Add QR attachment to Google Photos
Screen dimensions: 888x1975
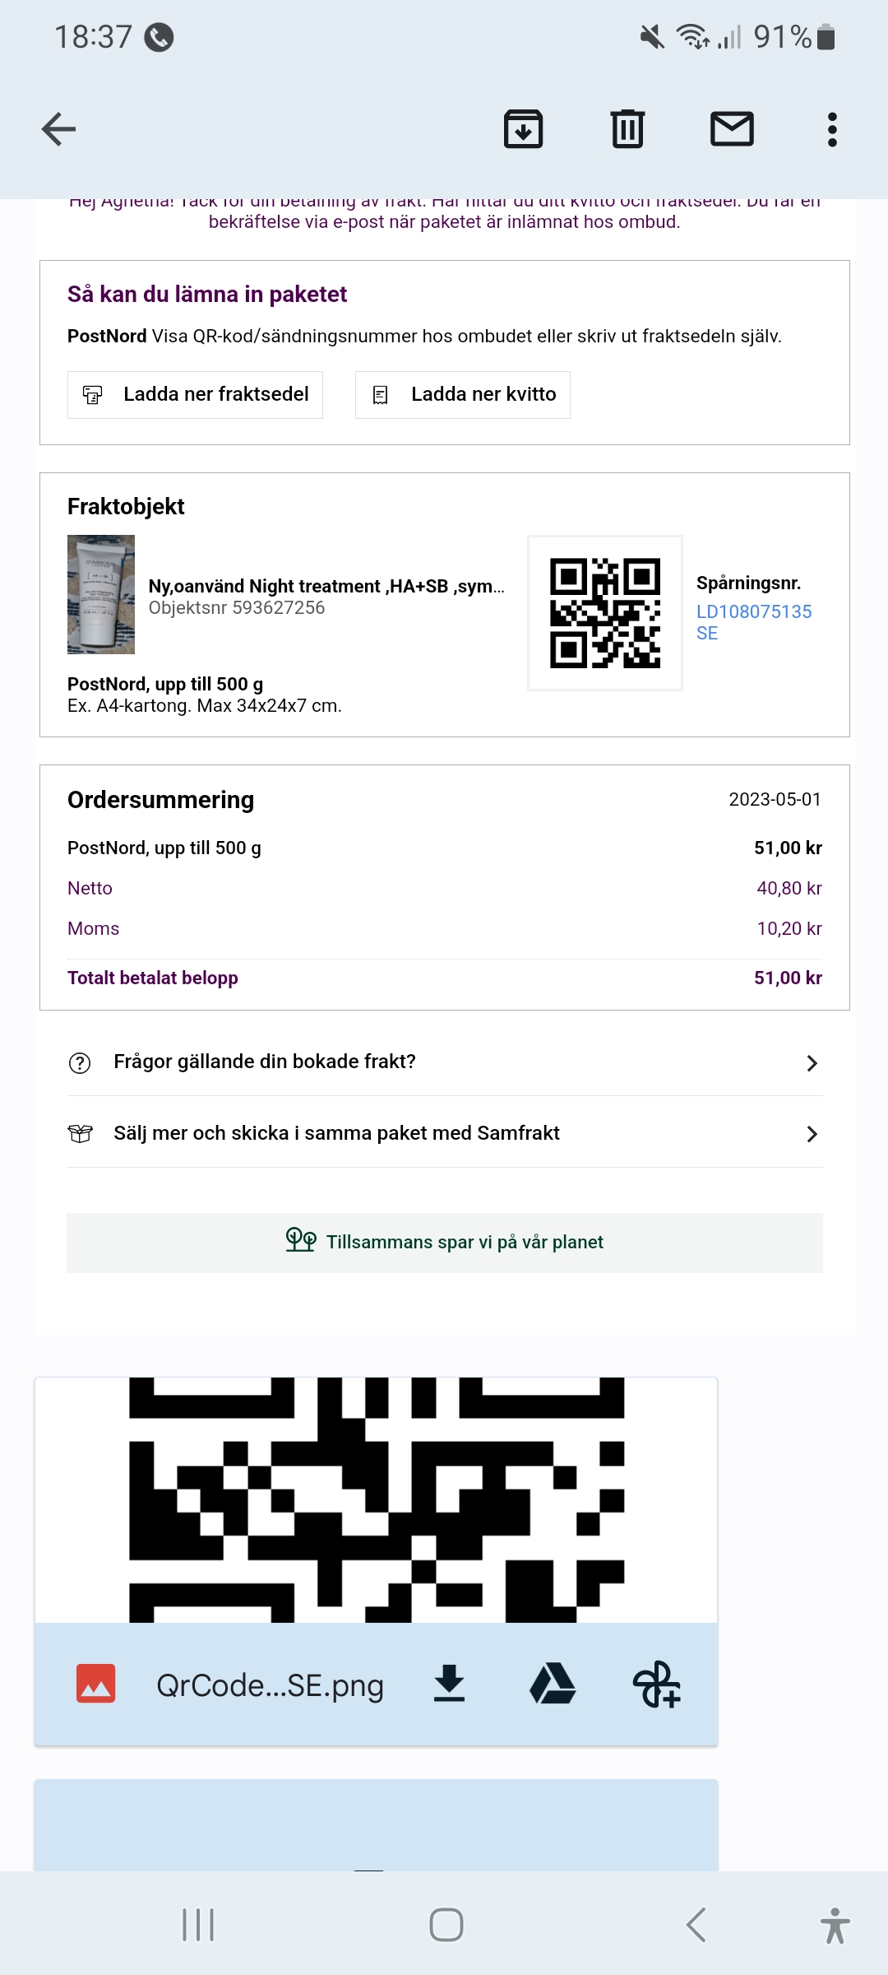point(656,1684)
